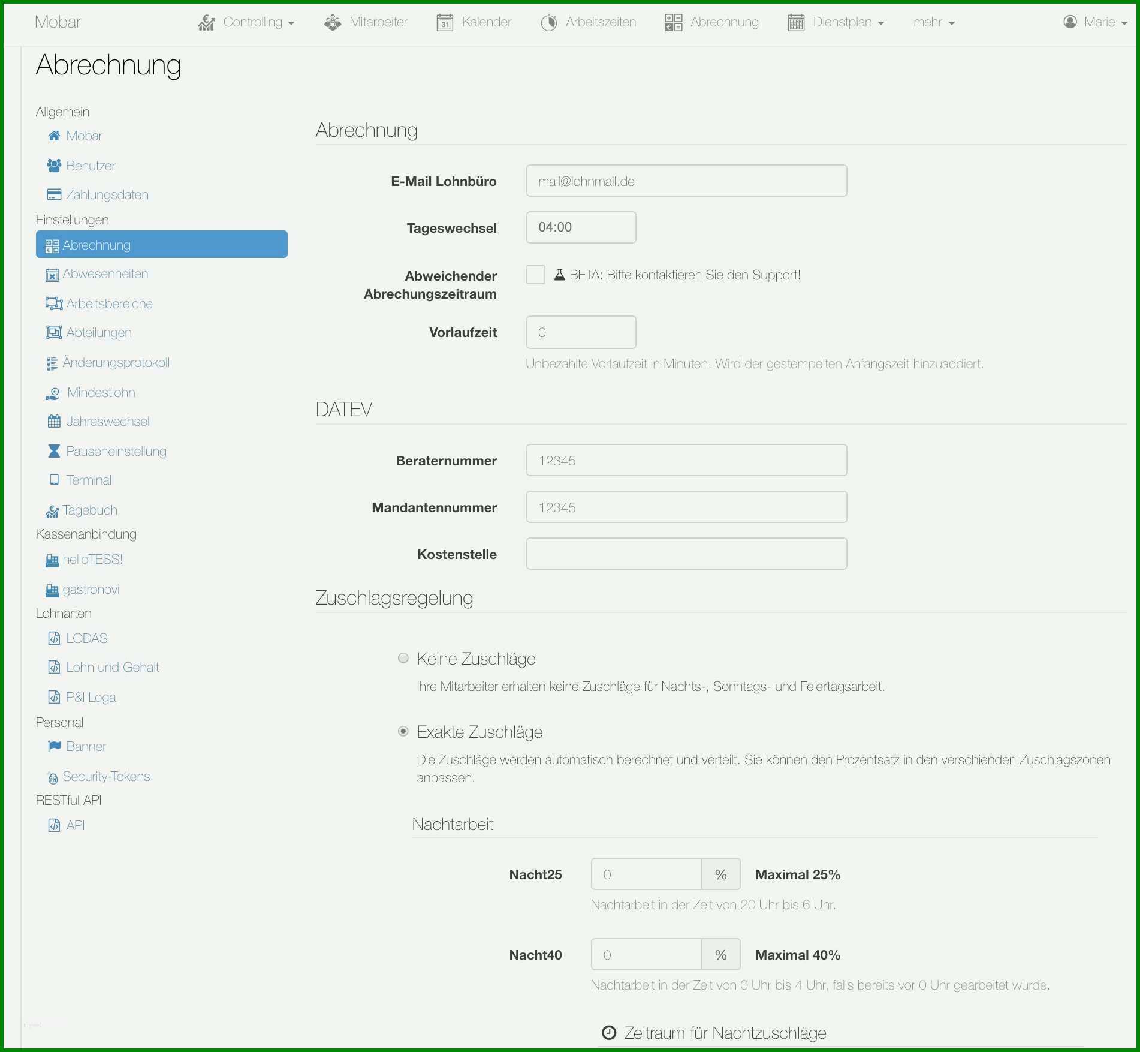Open the API link under RESTful API
Image resolution: width=1140 pixels, height=1052 pixels.
pyautogui.click(x=67, y=825)
